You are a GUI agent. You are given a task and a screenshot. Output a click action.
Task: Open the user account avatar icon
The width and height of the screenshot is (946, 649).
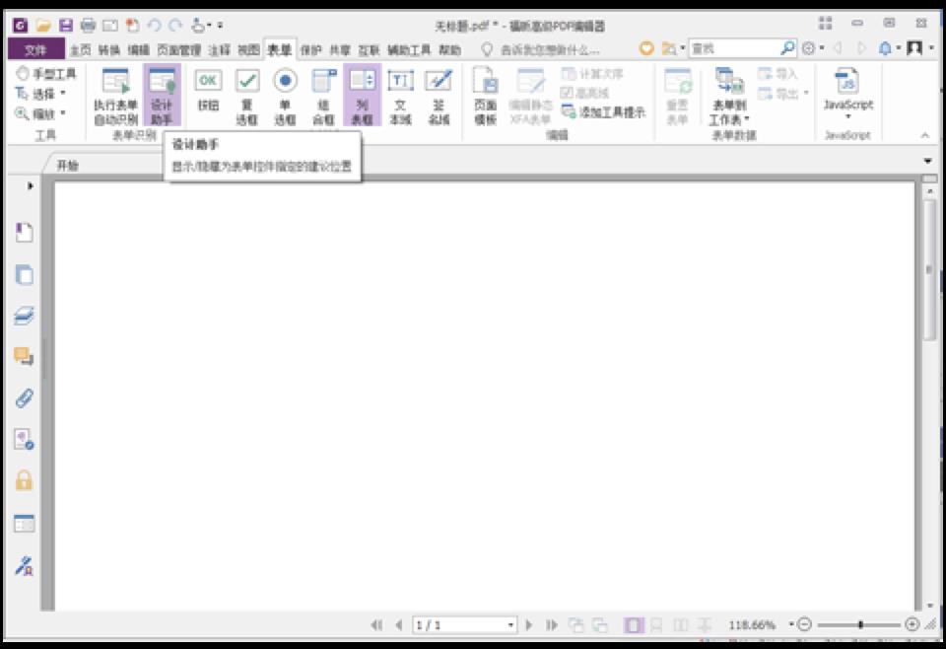click(914, 48)
